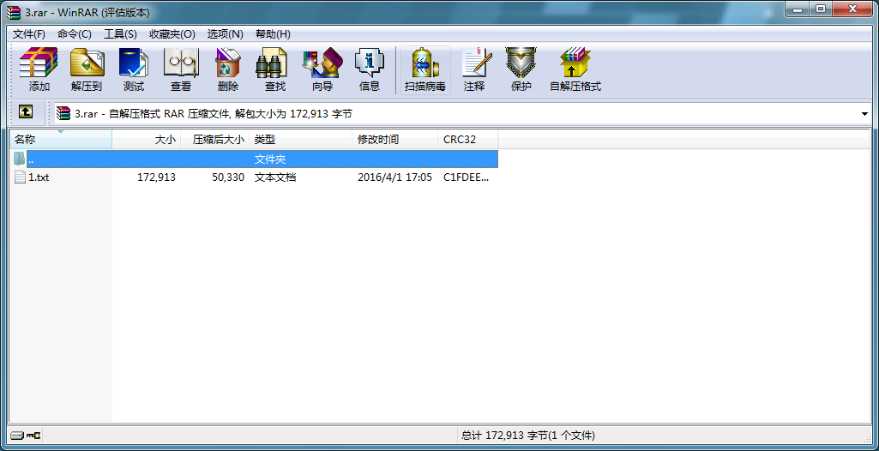Click the status bar total 总计 172,913 字节
Image resolution: width=879 pixels, height=451 pixels.
pyautogui.click(x=528, y=435)
